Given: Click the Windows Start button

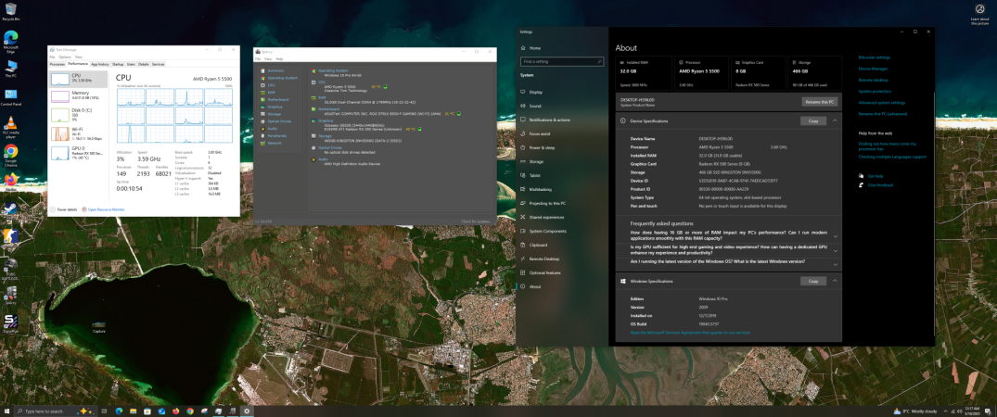Looking at the screenshot, I should point(7,411).
